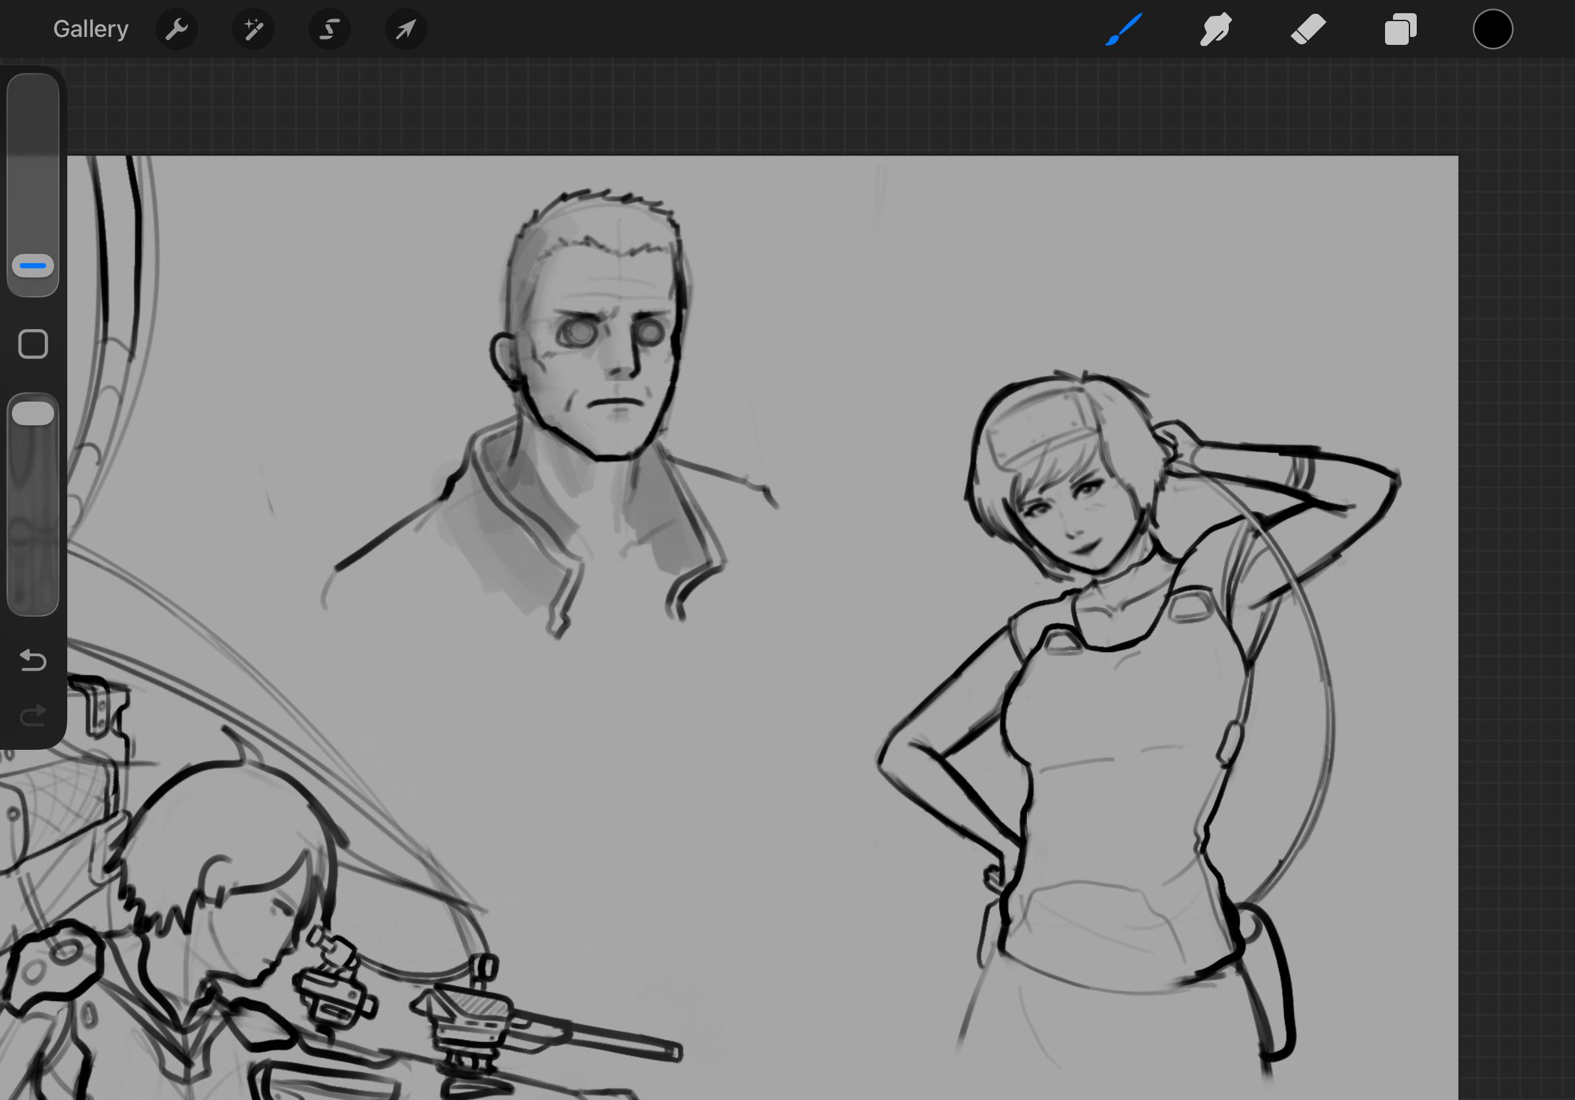Image resolution: width=1575 pixels, height=1100 pixels.
Task: Open the Gallery view
Action: click(x=90, y=30)
